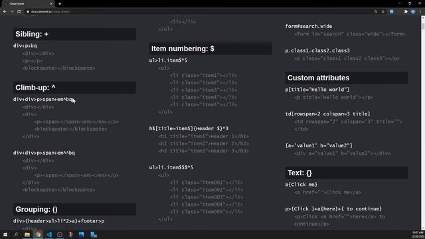Bookmark this page with the star icon
The width and height of the screenshot is (425, 239).
click(x=383, y=12)
